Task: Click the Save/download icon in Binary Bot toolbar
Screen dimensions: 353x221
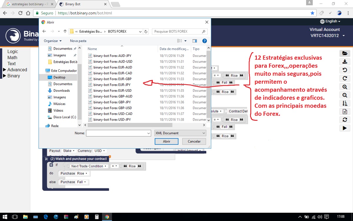Action: click(x=345, y=62)
